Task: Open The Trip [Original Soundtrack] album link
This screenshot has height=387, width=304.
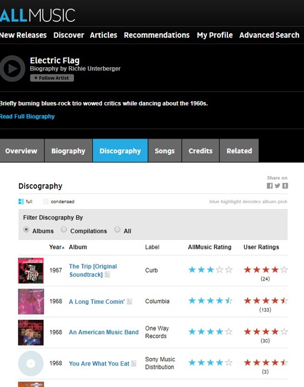Action: point(93,270)
